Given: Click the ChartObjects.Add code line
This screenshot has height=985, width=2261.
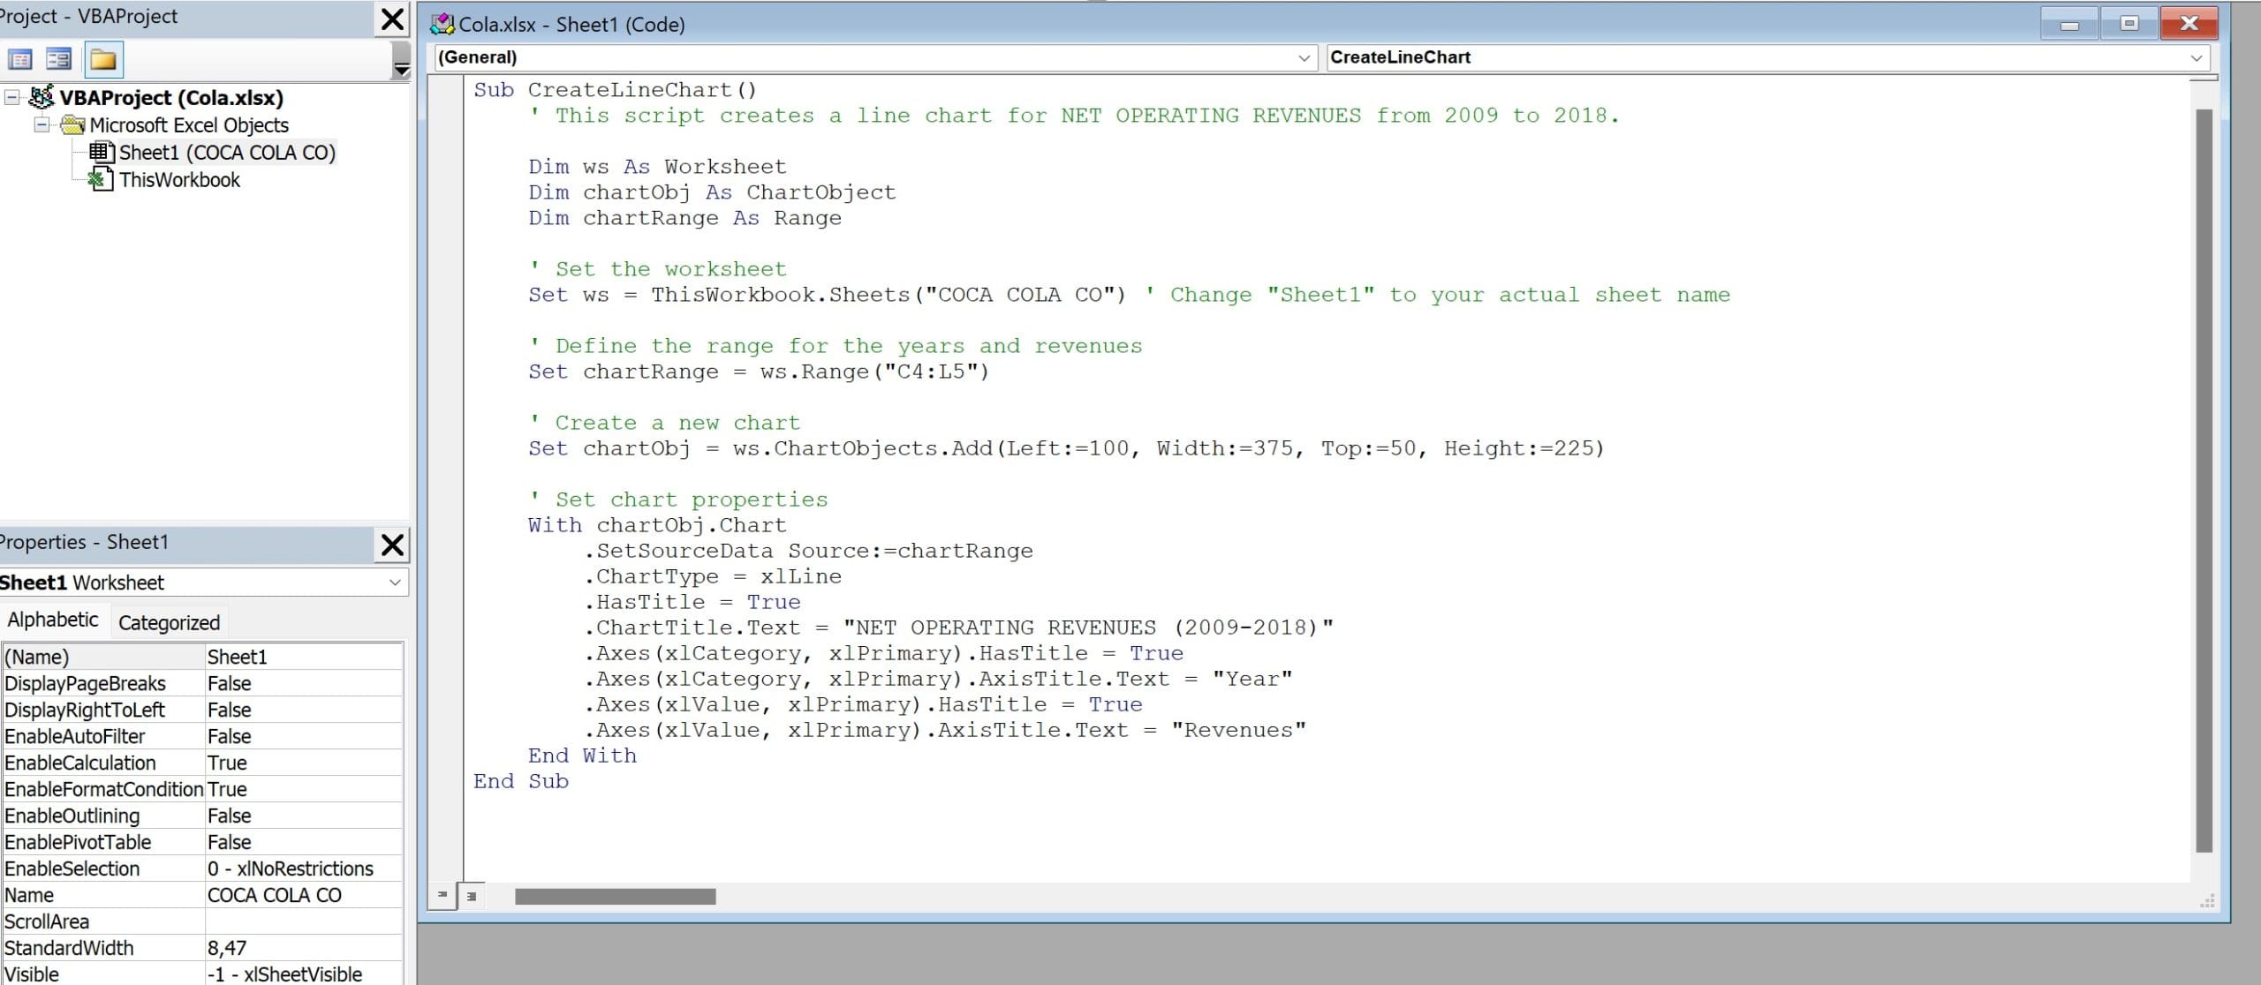Looking at the screenshot, I should (1066, 448).
